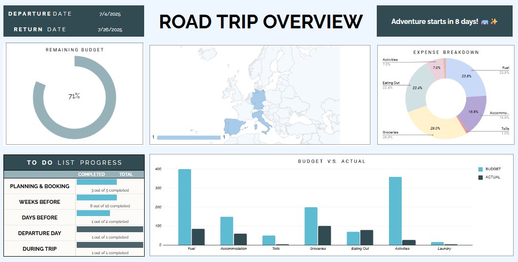Click the Laundry axis label
This screenshot has height=262, width=518.
coord(444,248)
